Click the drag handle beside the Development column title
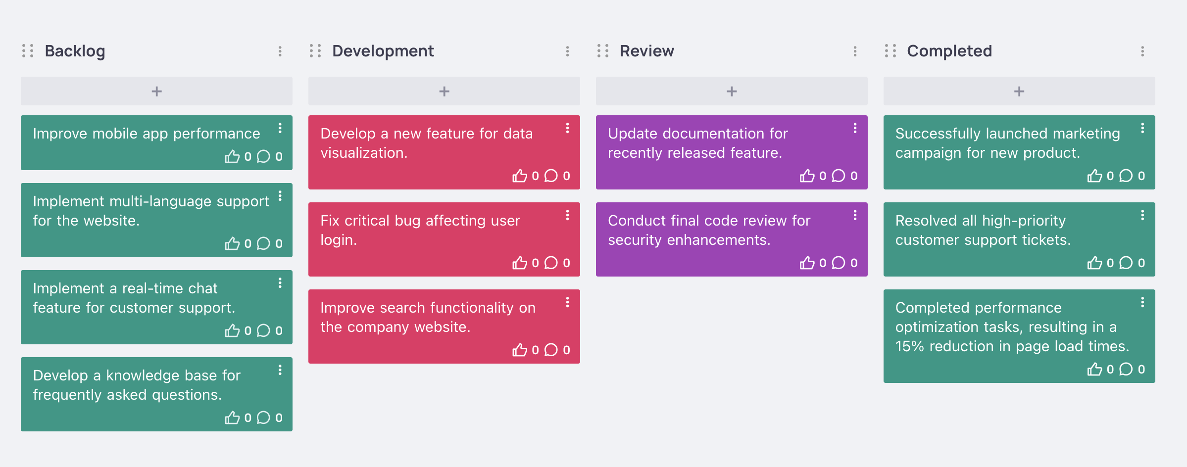This screenshot has width=1187, height=467. 315,50
